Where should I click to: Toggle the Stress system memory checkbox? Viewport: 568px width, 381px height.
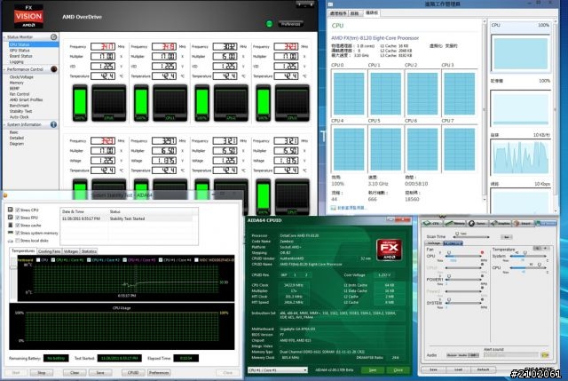pos(18,233)
